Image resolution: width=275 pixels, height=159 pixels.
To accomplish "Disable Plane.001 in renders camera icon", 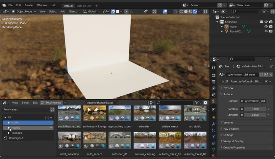I will (271, 31).
